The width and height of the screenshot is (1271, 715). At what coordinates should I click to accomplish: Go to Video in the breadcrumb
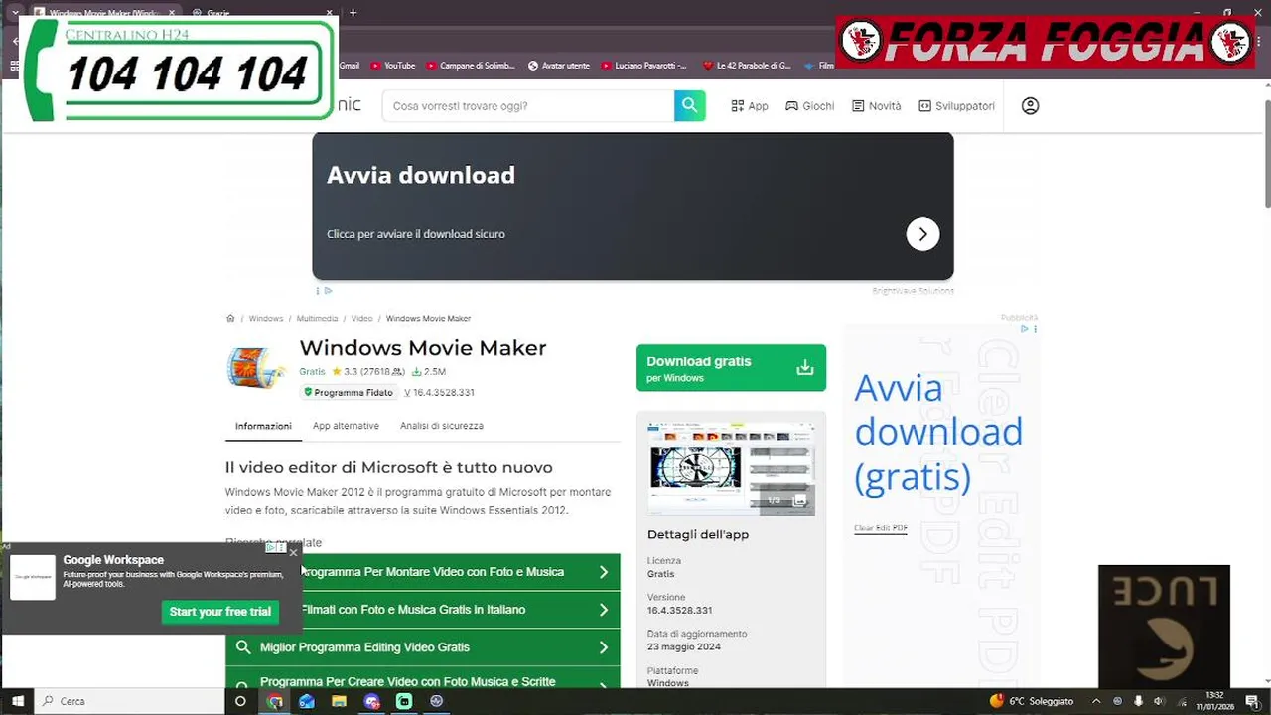coord(361,319)
